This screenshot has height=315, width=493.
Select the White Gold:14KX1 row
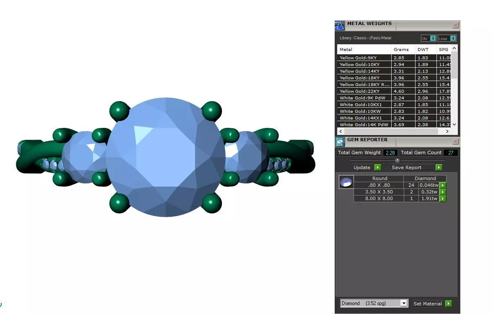(x=394, y=118)
